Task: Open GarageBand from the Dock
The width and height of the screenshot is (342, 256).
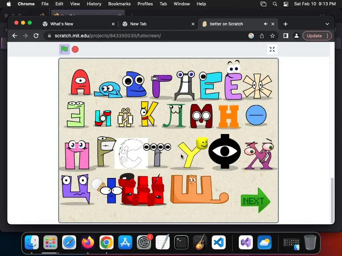Action: [x=200, y=242]
